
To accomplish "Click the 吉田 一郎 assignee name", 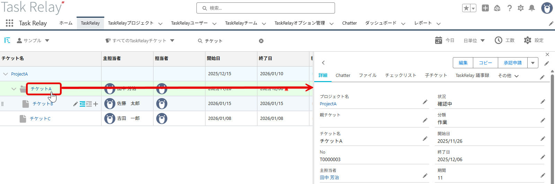I will click(129, 118).
